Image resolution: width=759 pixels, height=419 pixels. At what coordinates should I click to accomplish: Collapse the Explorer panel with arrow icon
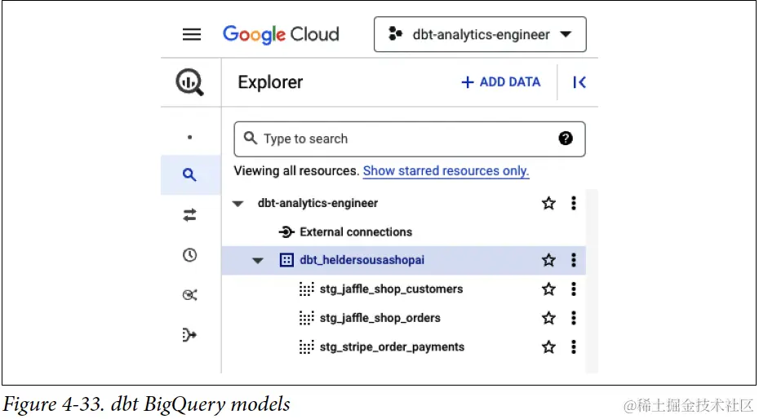(x=579, y=82)
